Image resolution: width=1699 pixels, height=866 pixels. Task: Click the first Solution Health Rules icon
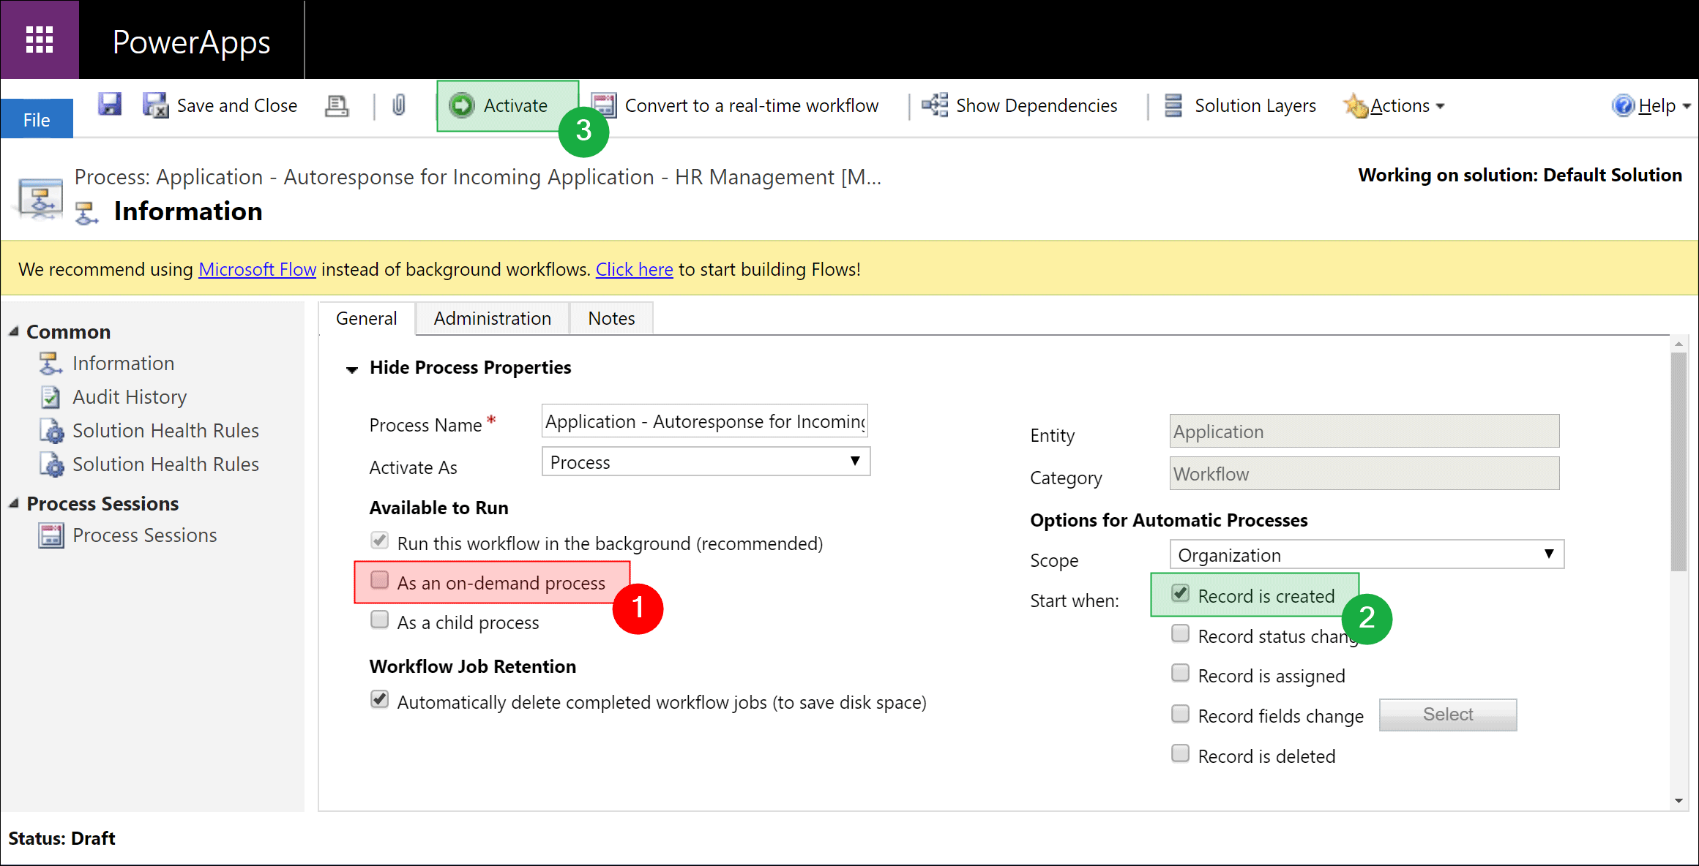point(52,431)
